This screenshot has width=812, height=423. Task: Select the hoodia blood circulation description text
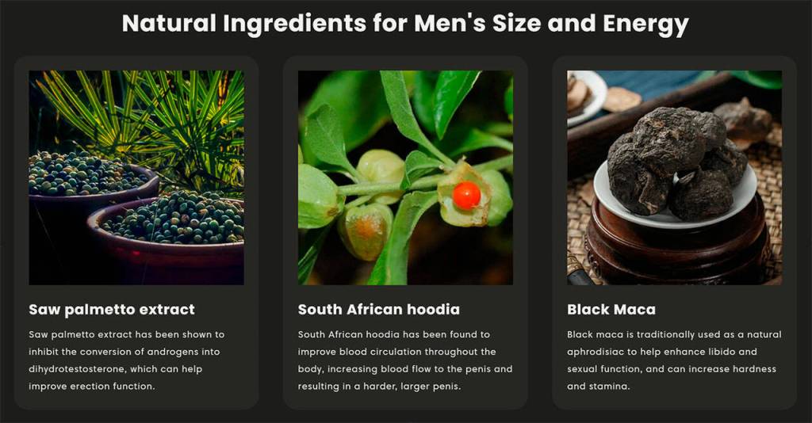point(405,360)
